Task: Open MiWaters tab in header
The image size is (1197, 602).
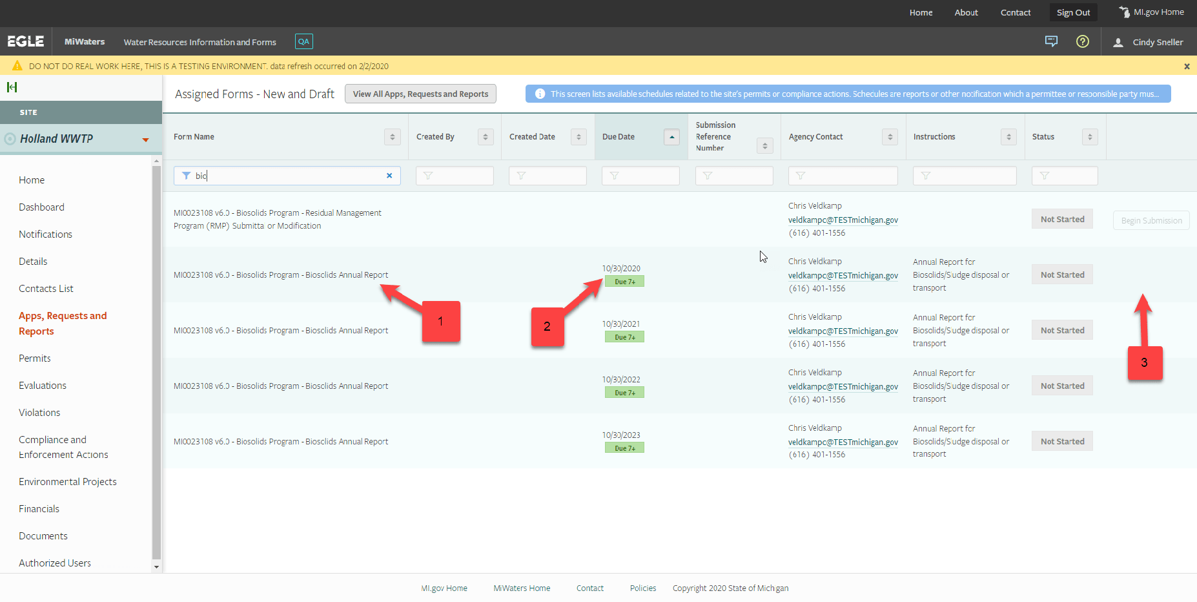Action: (x=85, y=41)
